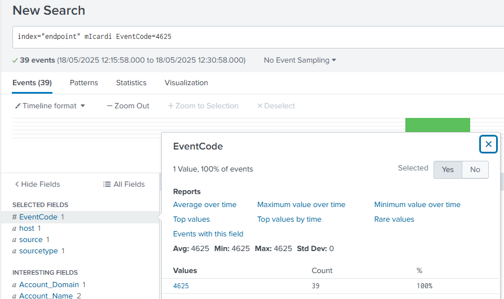Select the sourcetype field

[x=38, y=251]
